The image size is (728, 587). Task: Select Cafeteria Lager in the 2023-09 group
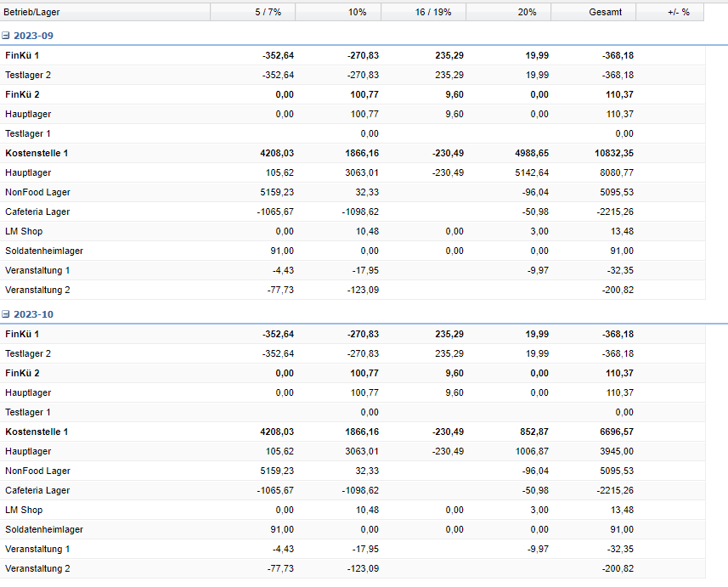[x=37, y=212]
